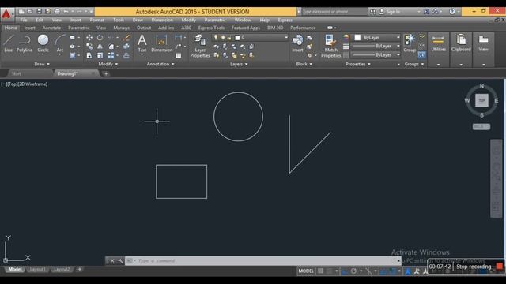Expand the Block panel
This screenshot has width=506, height=284.
coord(304,64)
